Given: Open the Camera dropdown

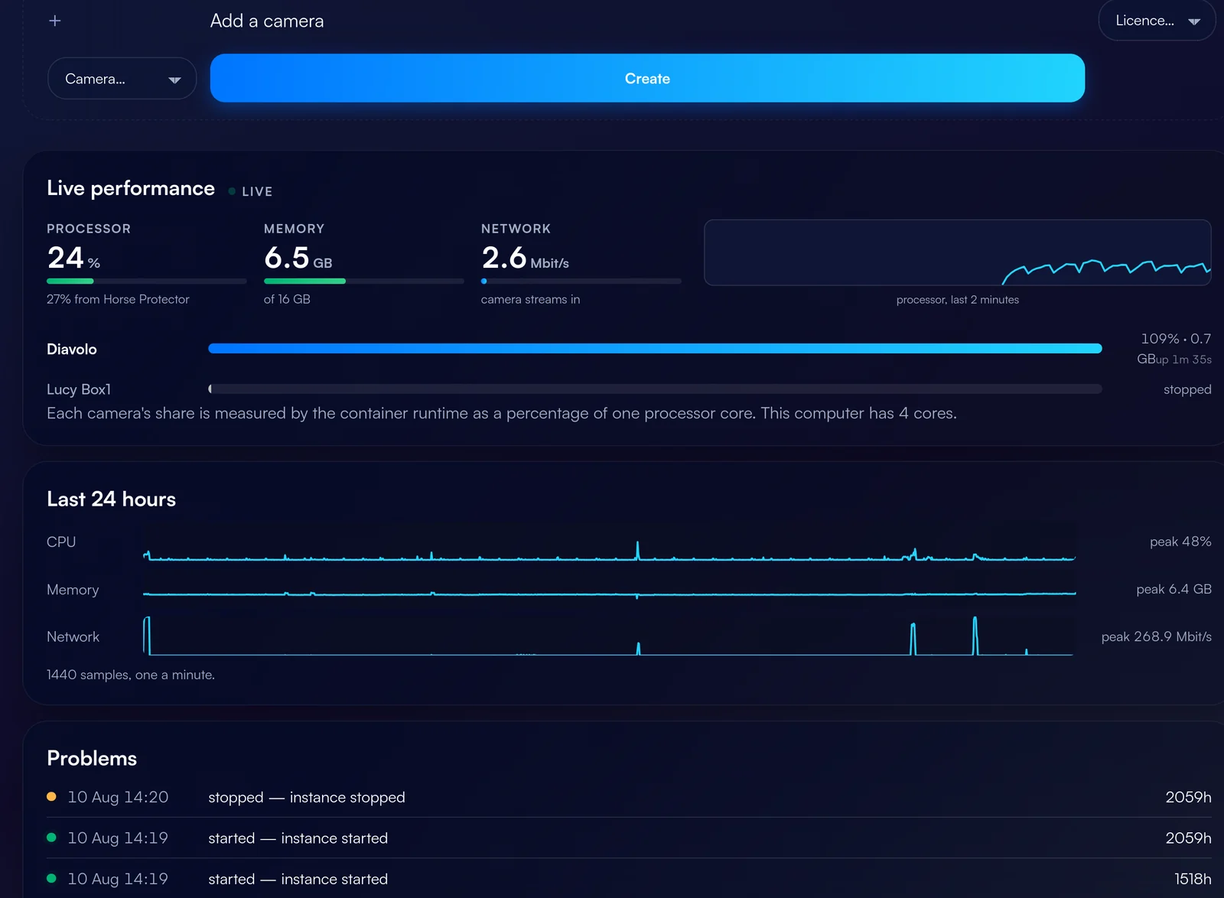Looking at the screenshot, I should tap(122, 79).
